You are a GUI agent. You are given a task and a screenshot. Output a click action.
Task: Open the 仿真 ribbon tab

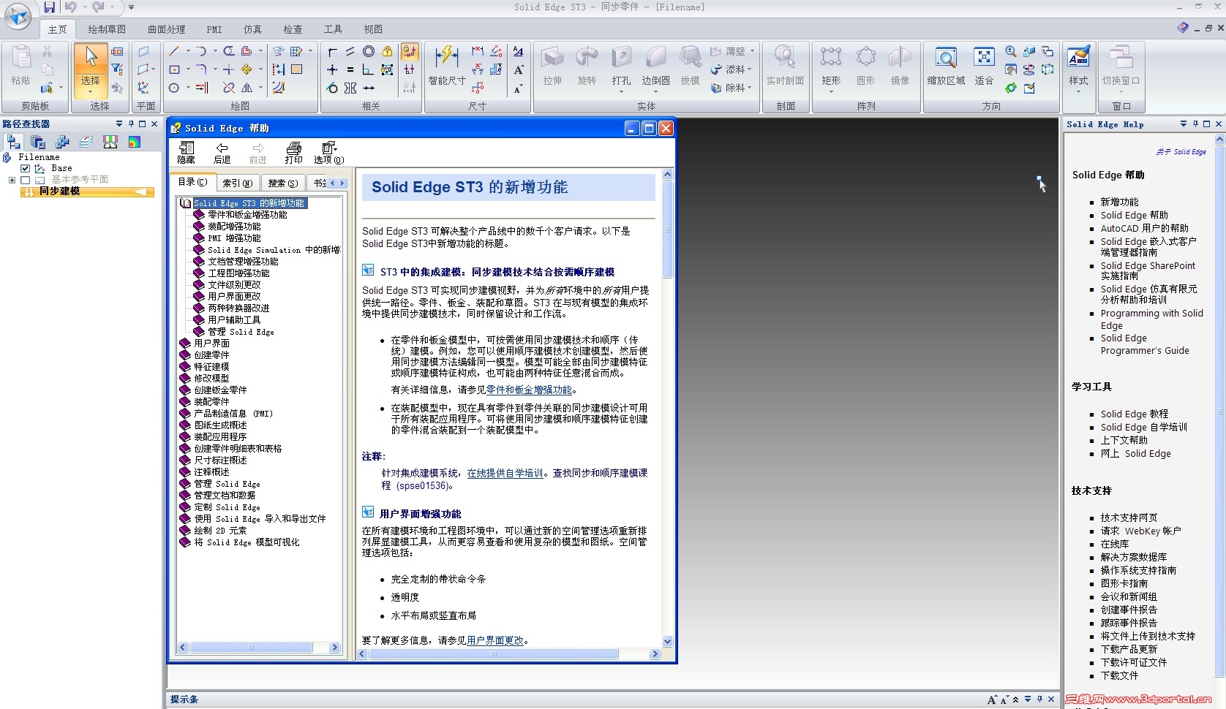click(x=252, y=29)
